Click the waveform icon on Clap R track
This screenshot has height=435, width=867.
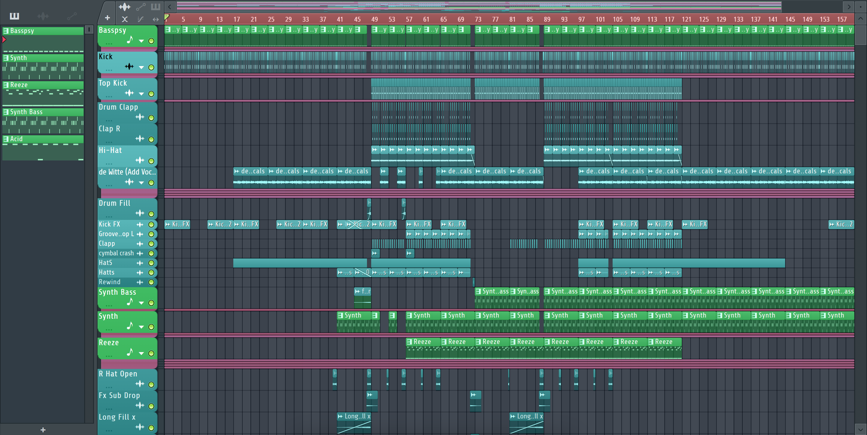(140, 139)
